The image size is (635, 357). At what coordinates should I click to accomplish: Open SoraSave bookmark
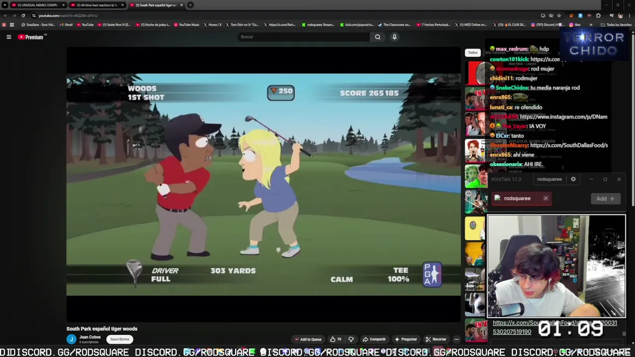[x=38, y=25]
